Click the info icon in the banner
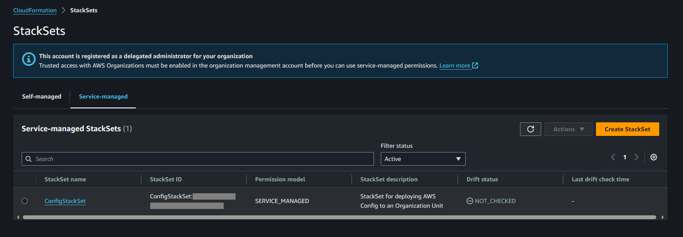The image size is (683, 237). tap(28, 59)
